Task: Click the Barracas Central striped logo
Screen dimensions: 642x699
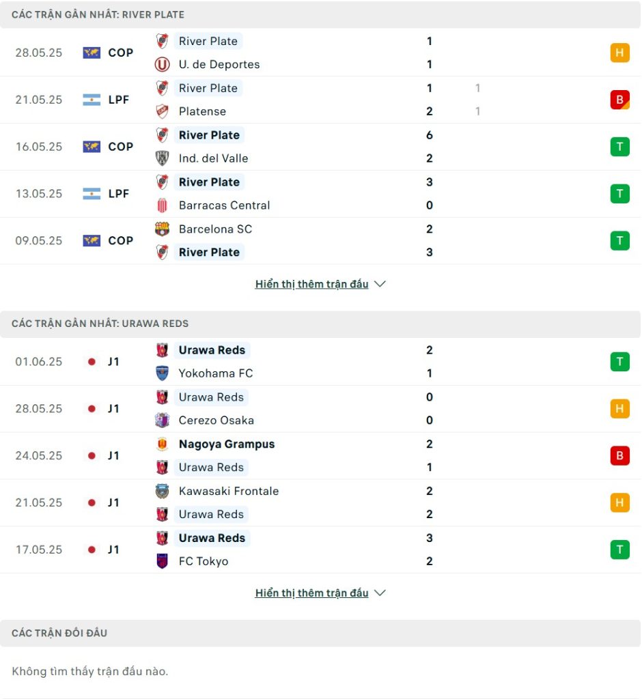Action: [x=162, y=205]
